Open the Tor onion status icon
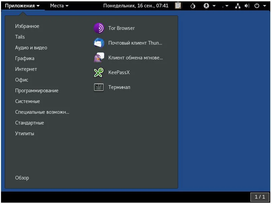The width and height of the screenshot is (272, 204). click(193, 6)
